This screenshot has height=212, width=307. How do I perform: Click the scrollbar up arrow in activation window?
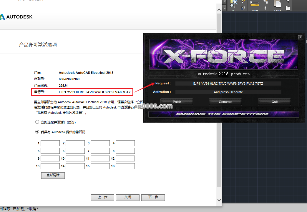pyautogui.click(x=219, y=10)
